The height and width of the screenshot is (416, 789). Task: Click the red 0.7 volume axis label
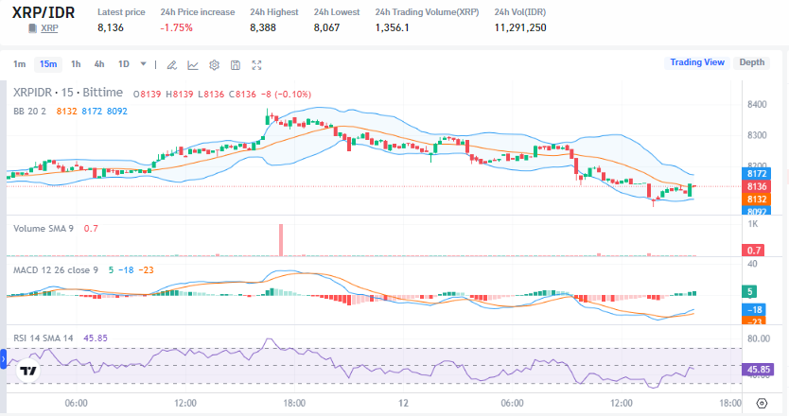(x=753, y=251)
